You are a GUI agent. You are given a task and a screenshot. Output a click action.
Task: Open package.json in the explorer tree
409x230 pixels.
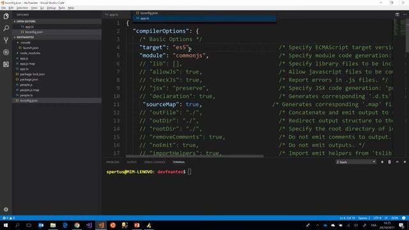(29, 79)
